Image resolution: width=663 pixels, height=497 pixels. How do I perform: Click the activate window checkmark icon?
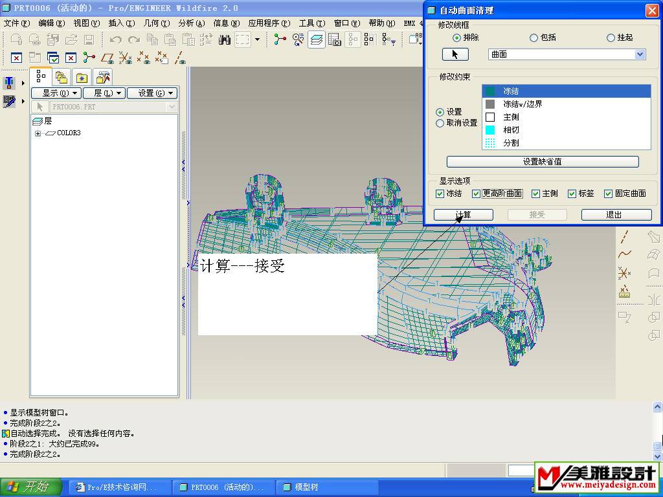[x=53, y=58]
